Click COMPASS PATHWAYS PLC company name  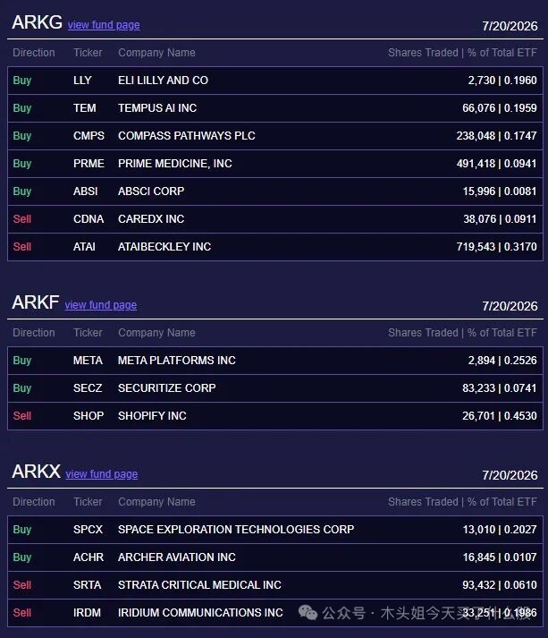tap(187, 136)
